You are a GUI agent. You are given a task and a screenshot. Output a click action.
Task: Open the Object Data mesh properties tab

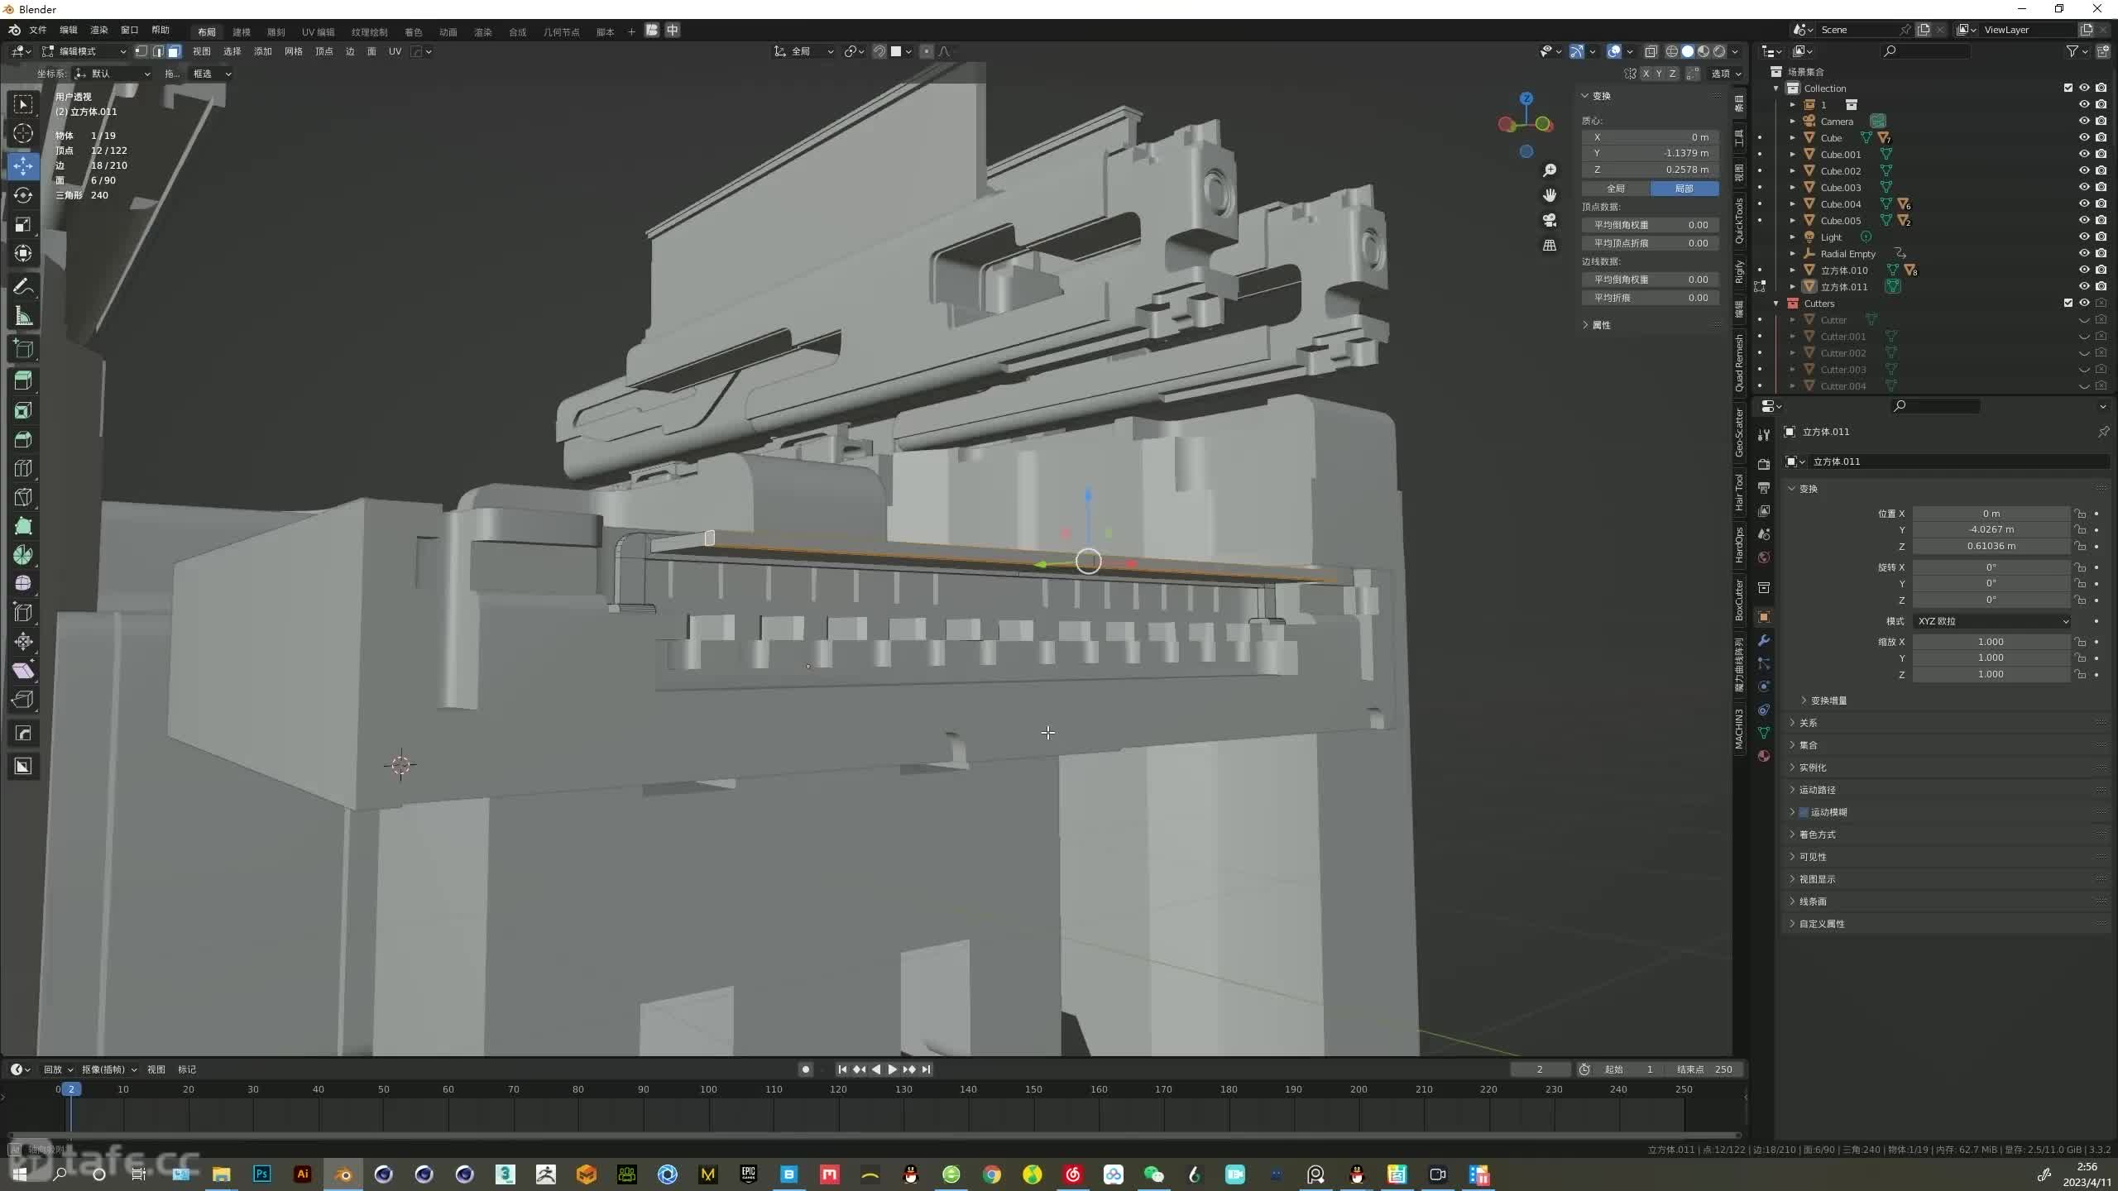1764,733
